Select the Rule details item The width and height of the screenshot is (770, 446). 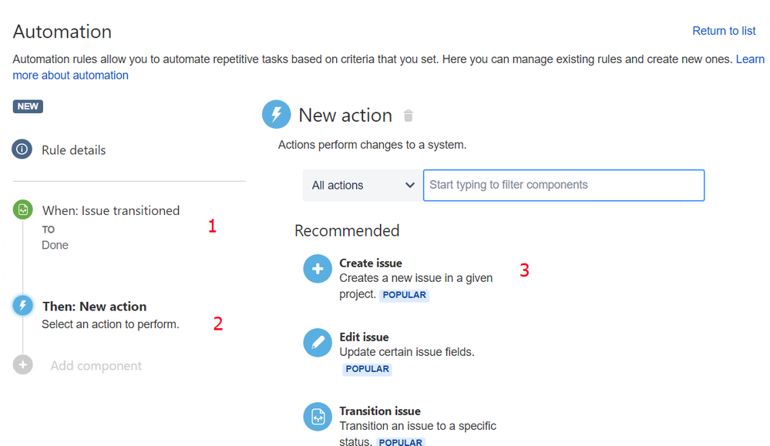tap(74, 150)
